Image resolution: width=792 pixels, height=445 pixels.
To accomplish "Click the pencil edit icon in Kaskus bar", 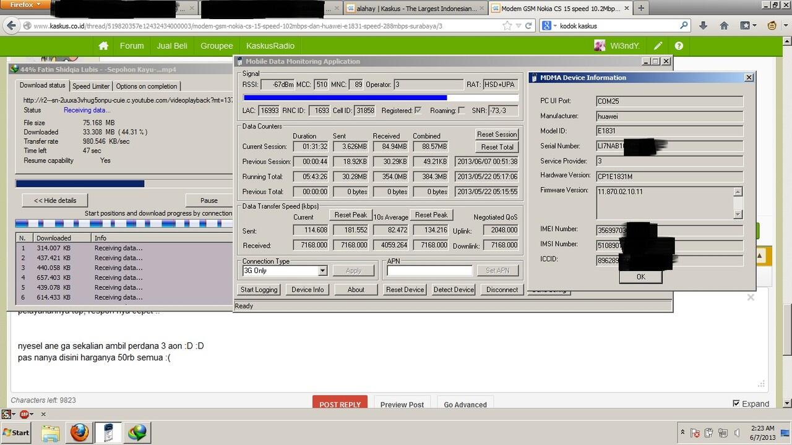I will (x=658, y=46).
